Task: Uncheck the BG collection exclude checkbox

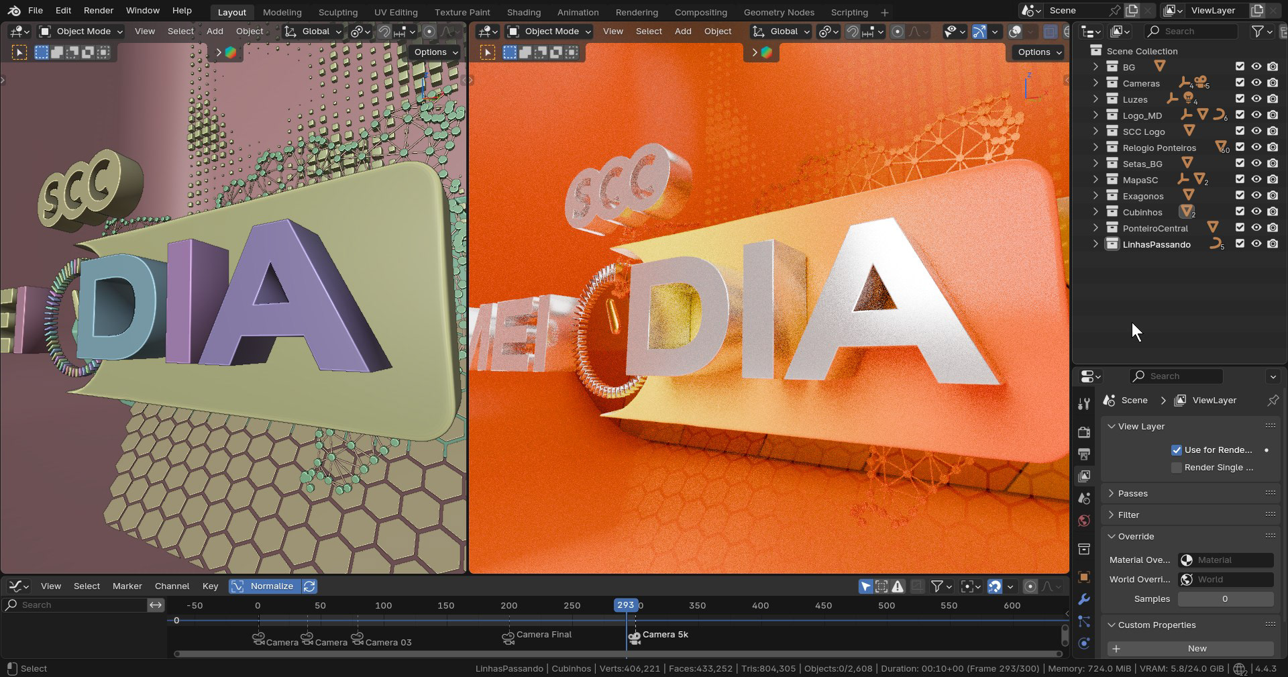Action: pyautogui.click(x=1240, y=66)
